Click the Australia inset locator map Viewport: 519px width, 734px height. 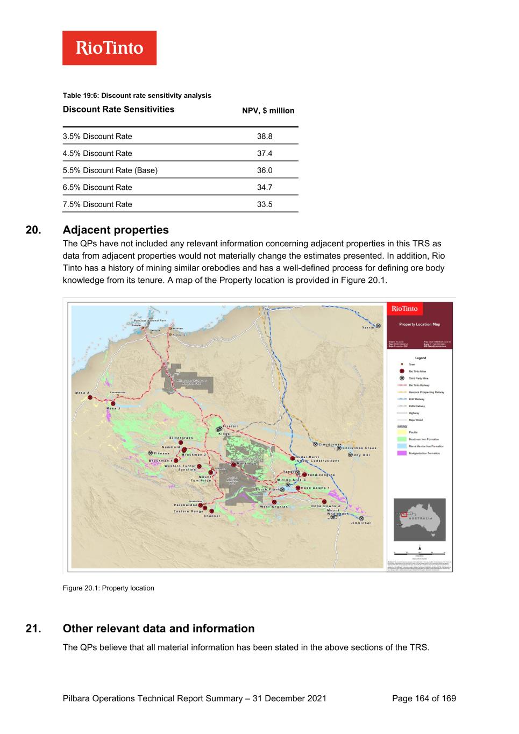click(420, 519)
